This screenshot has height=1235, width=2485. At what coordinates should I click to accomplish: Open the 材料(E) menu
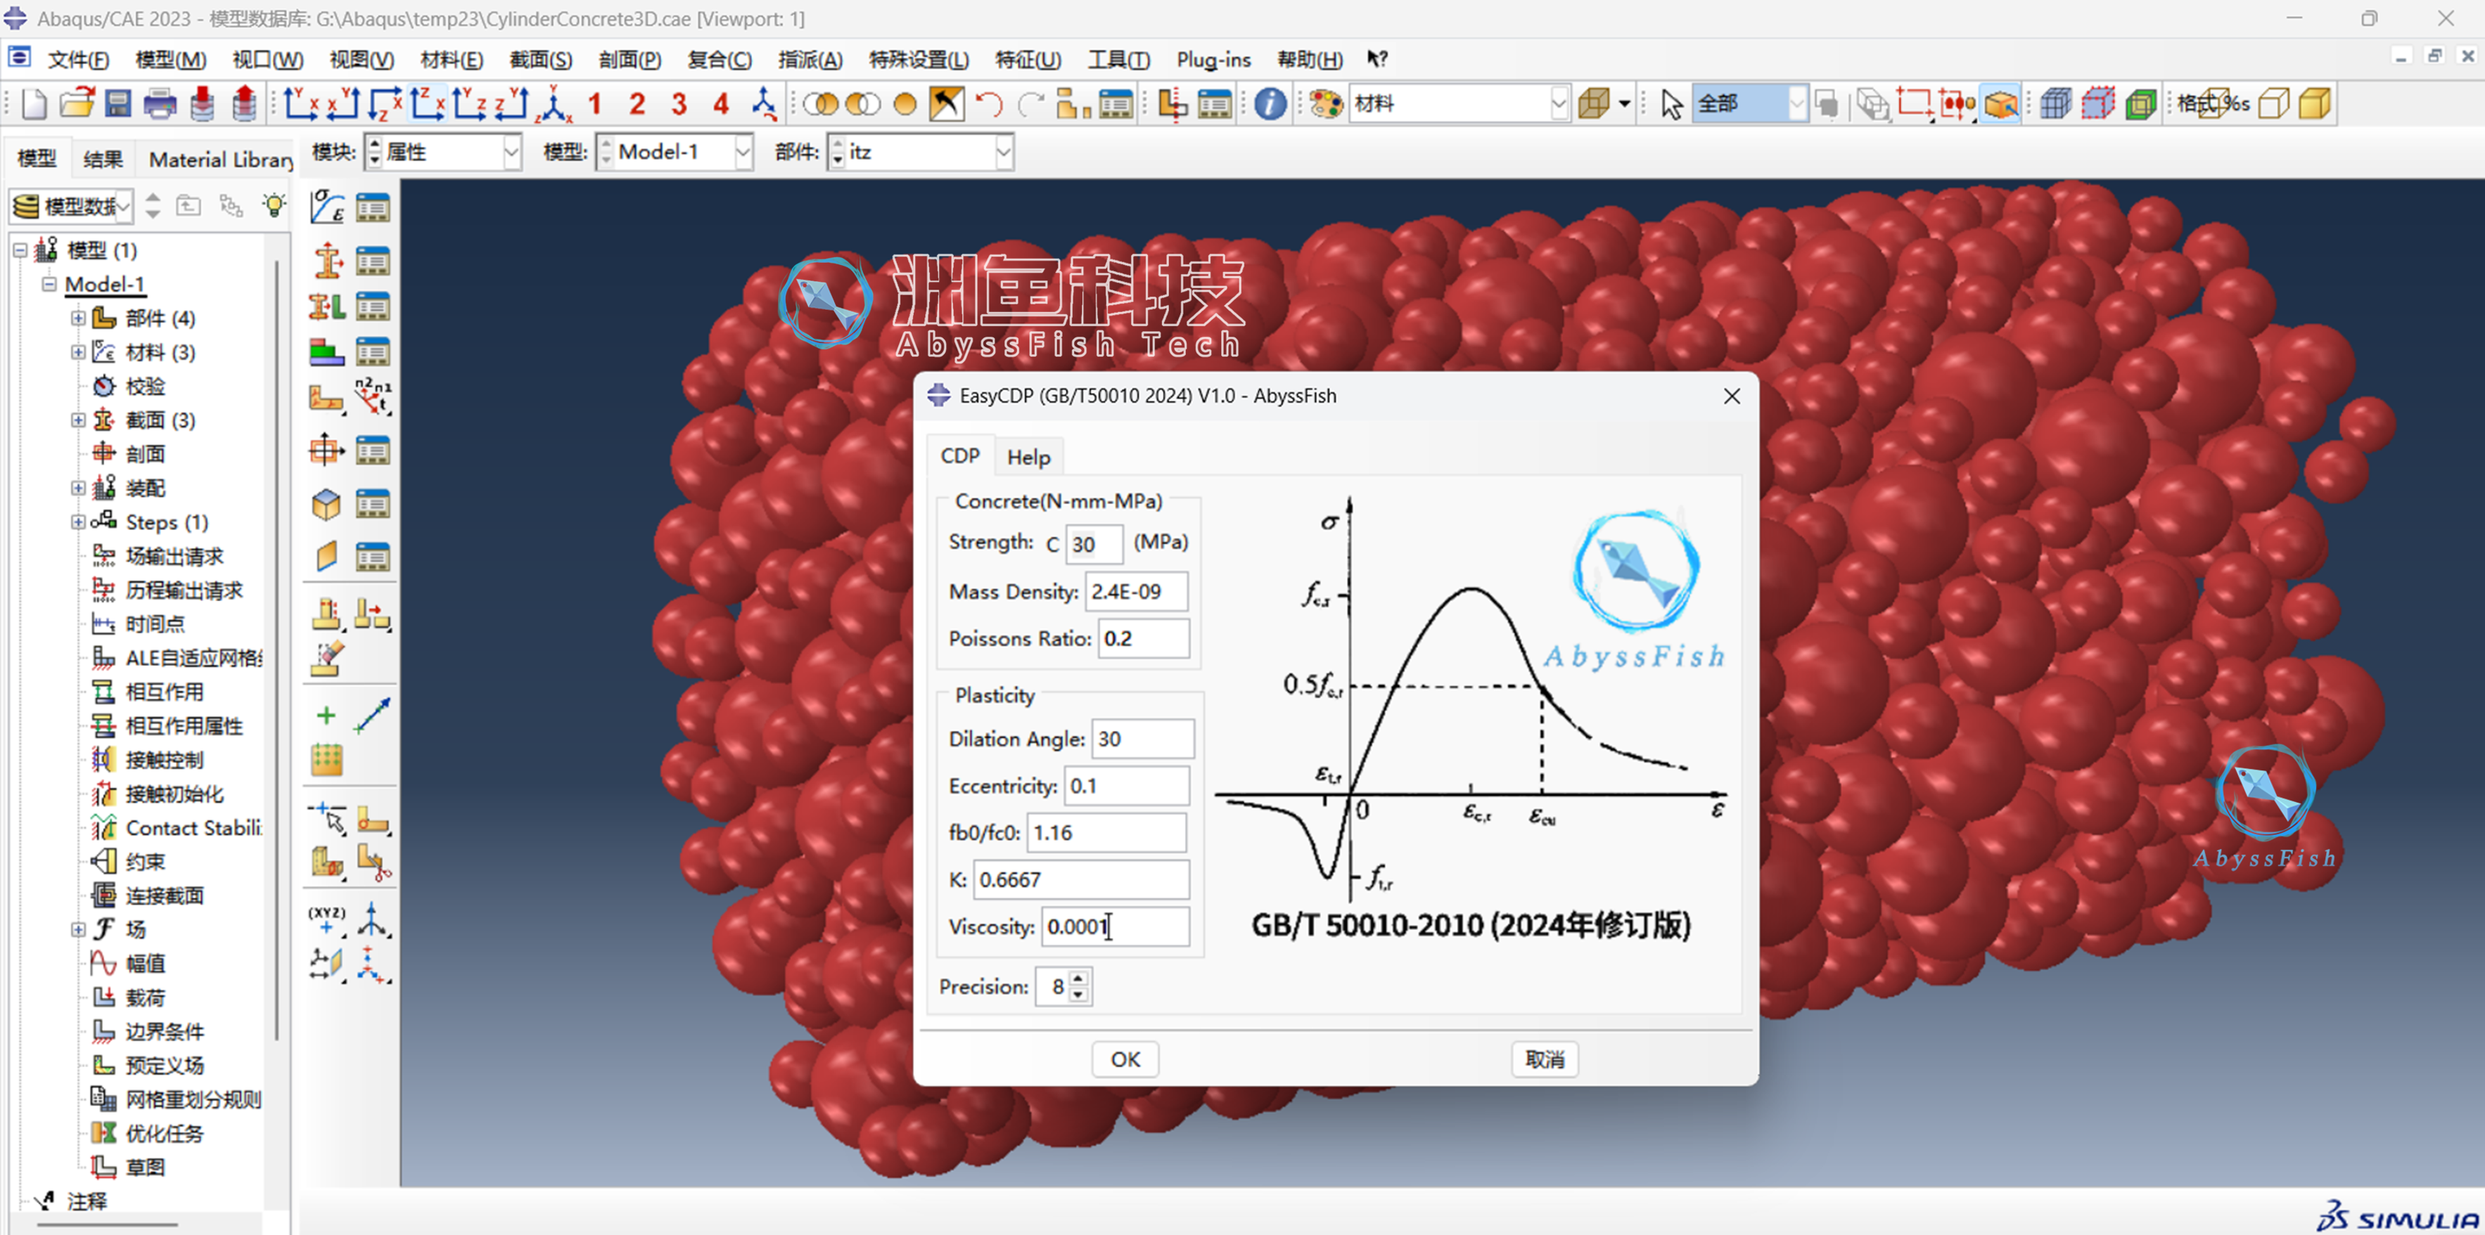(x=452, y=60)
